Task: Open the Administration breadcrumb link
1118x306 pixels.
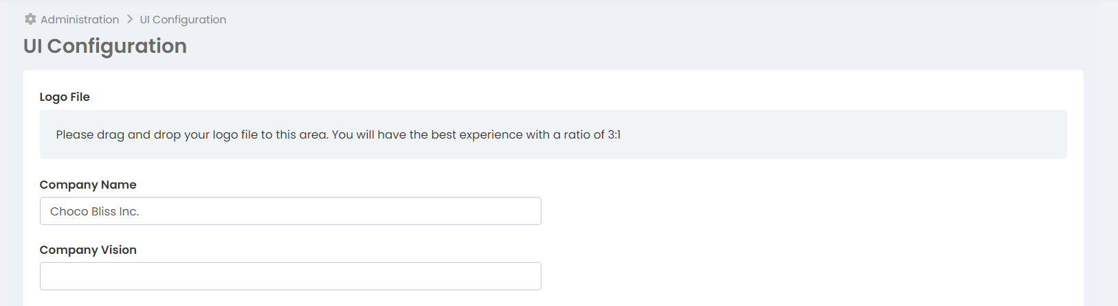Action: tap(80, 19)
